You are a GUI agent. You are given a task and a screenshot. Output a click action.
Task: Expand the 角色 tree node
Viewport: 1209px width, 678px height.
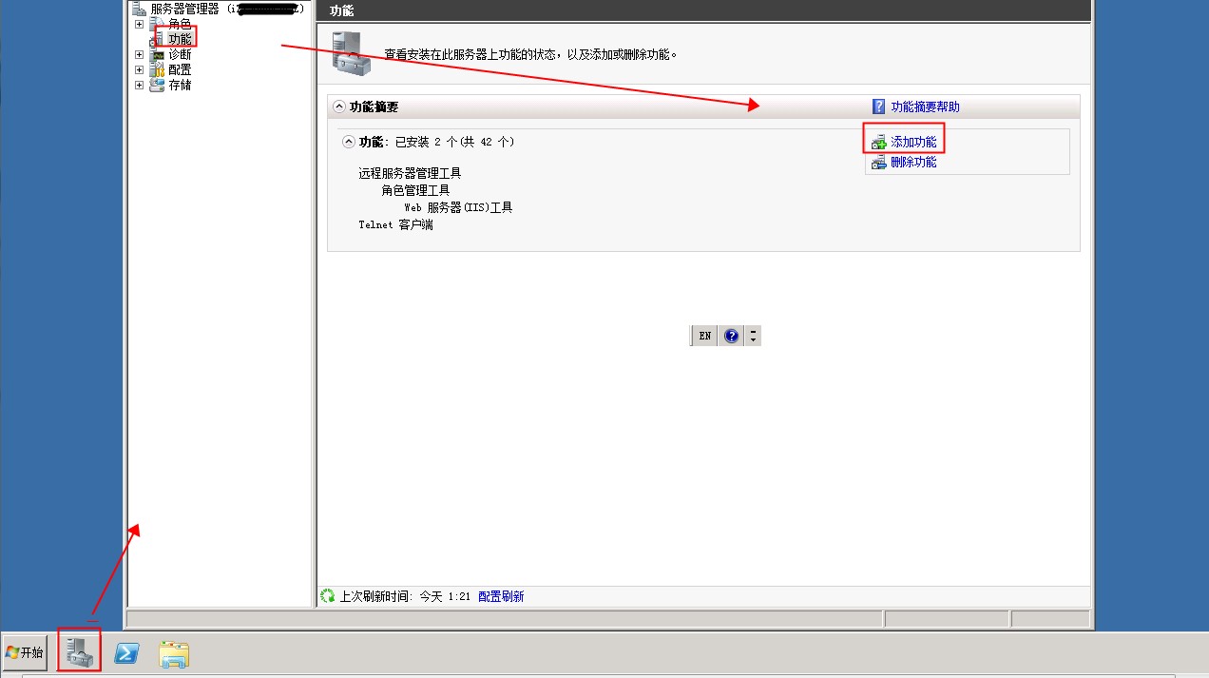pyautogui.click(x=140, y=24)
